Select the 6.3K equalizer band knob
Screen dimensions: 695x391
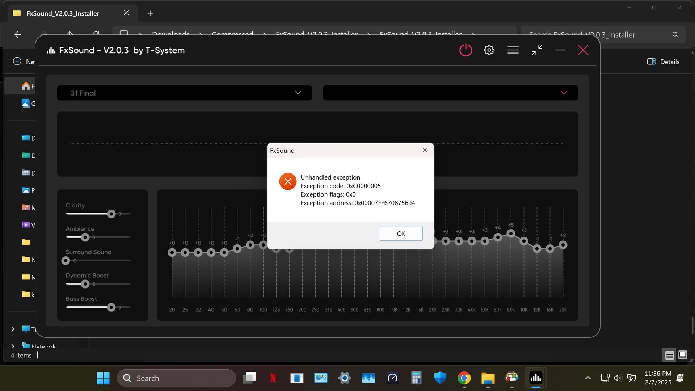[x=498, y=237]
